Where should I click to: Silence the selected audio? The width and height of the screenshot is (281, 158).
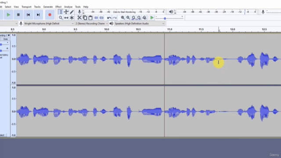click(x=101, y=18)
